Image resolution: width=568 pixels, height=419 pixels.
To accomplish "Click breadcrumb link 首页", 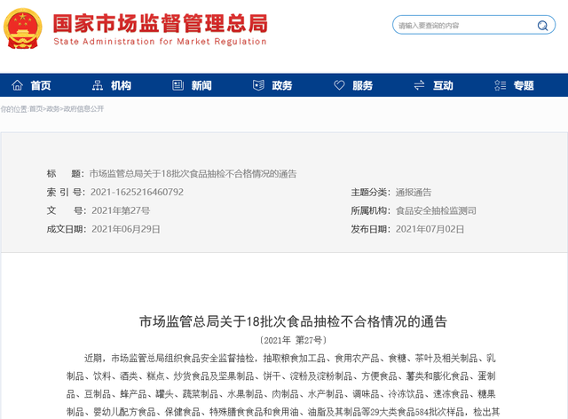I will click(35, 108).
